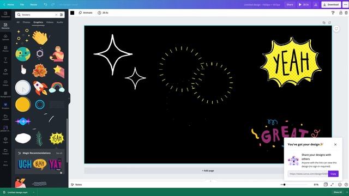
Task: Open the Notes panel
Action: (x=76, y=185)
